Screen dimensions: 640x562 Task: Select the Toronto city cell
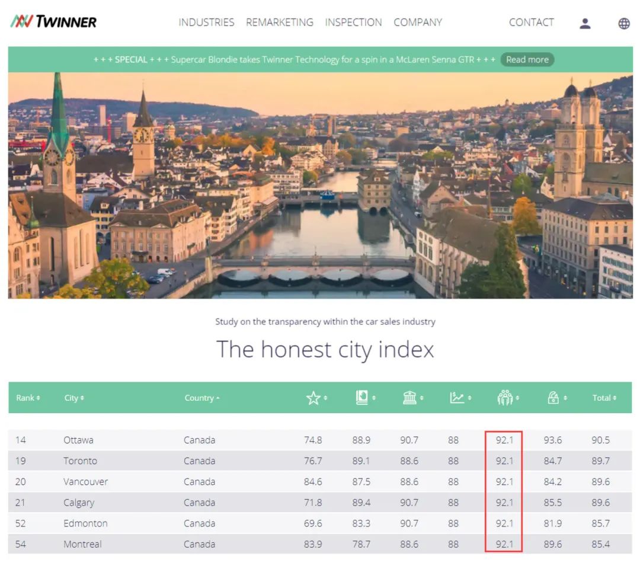pos(80,461)
